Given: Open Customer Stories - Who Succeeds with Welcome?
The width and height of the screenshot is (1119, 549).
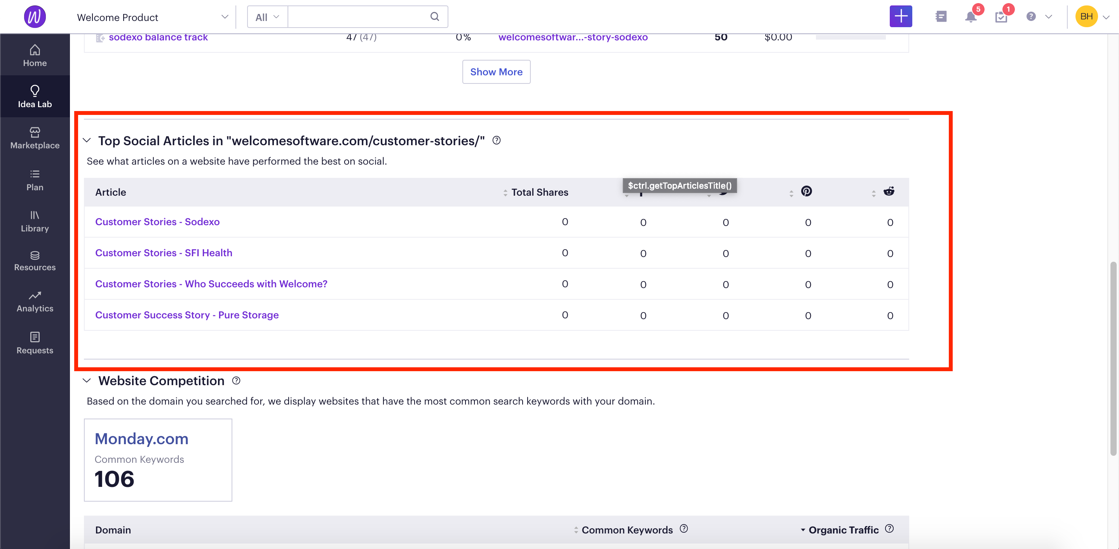Looking at the screenshot, I should pyautogui.click(x=211, y=284).
